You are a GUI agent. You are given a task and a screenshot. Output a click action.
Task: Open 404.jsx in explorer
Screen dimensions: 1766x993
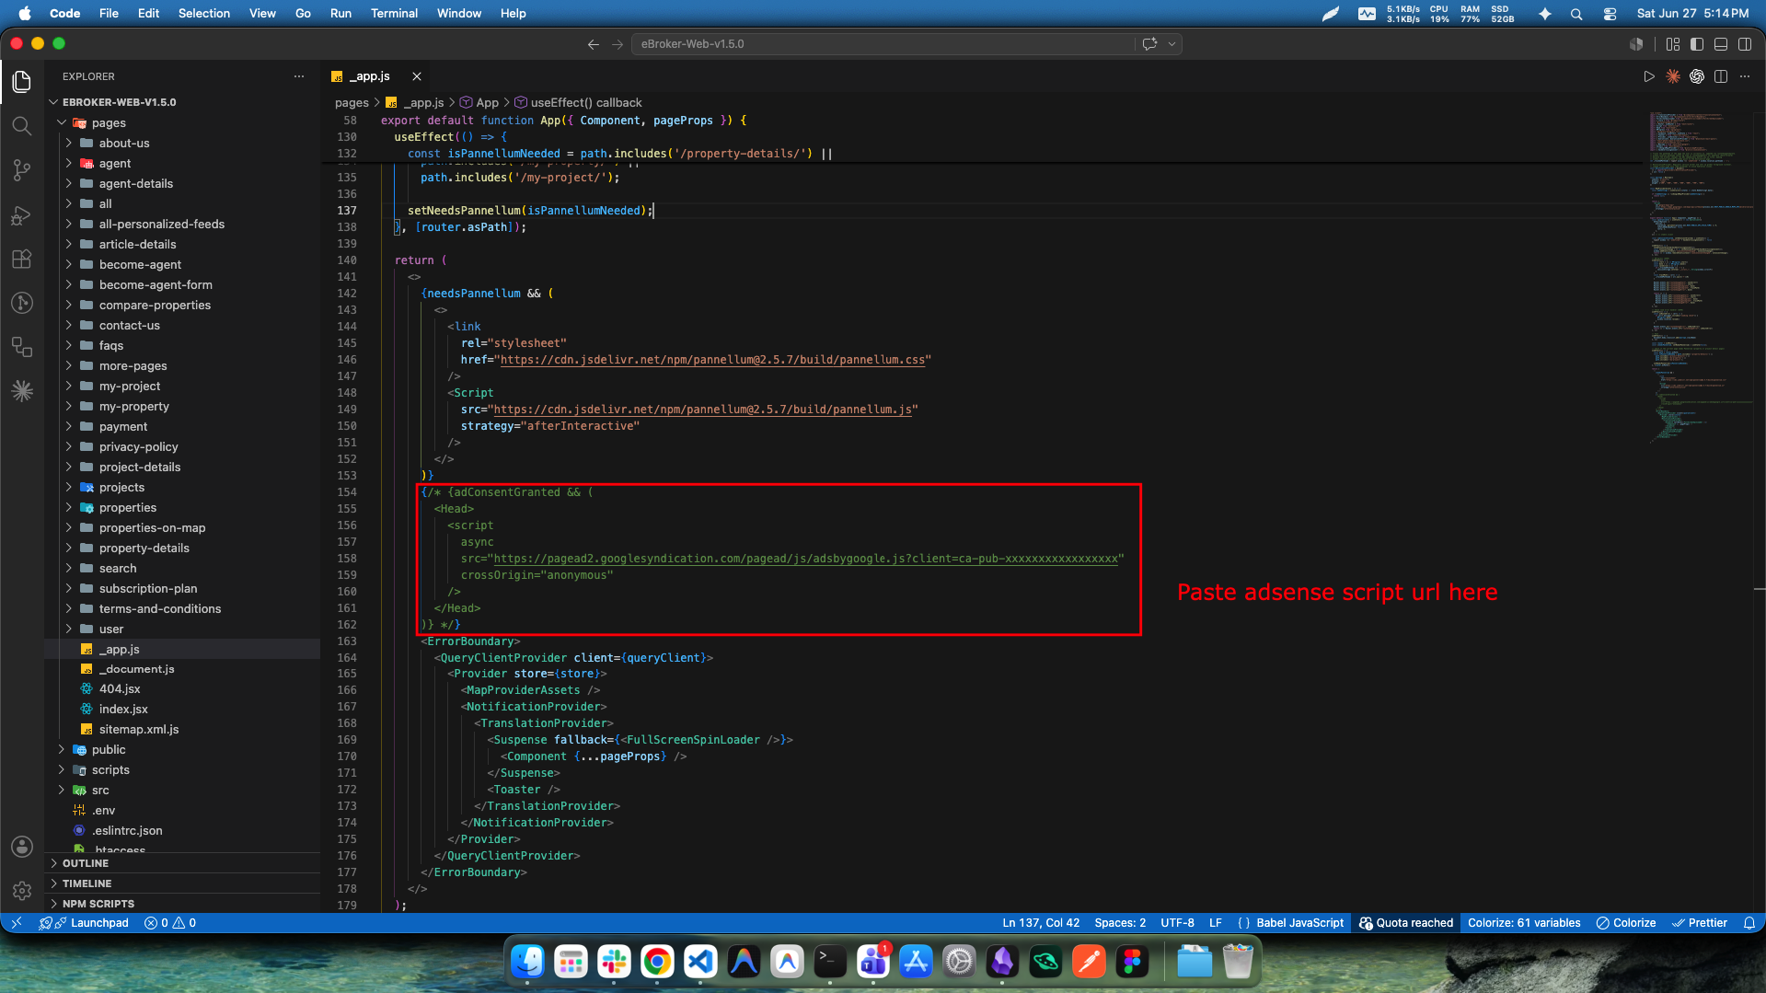click(120, 689)
